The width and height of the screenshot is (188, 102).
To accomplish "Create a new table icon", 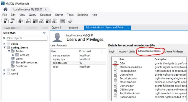I will point(35,21).
